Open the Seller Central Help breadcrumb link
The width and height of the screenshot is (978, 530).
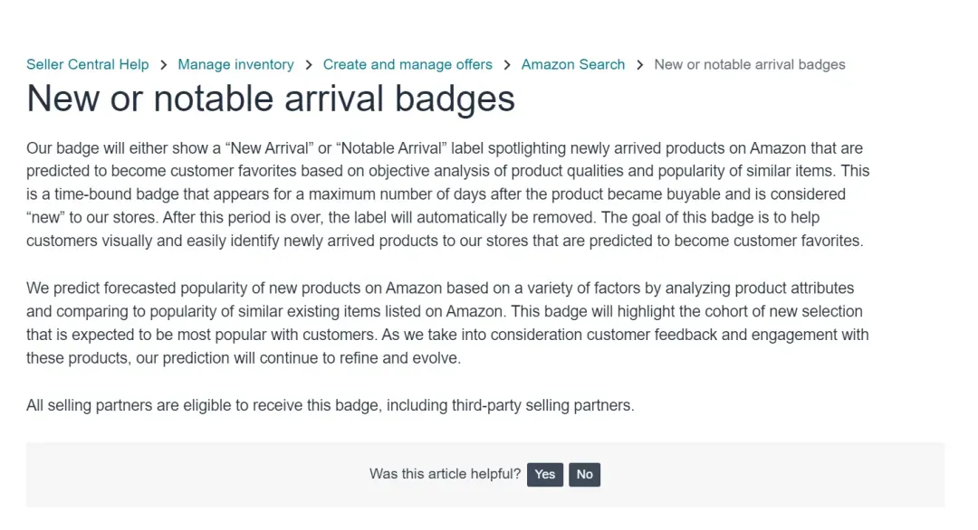[x=87, y=64]
